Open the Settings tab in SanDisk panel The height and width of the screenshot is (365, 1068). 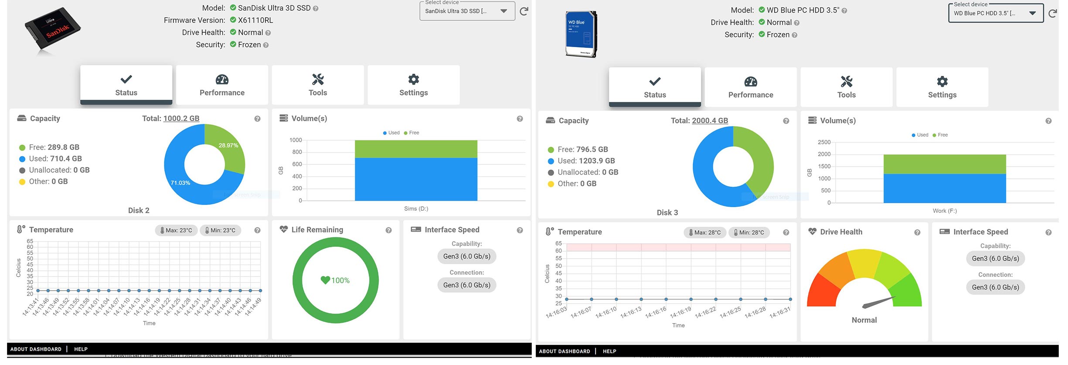pos(414,85)
